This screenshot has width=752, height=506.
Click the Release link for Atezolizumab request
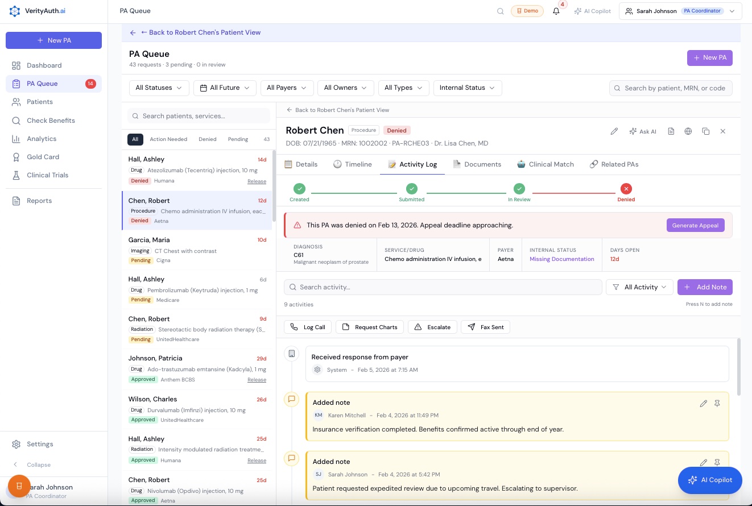click(257, 181)
